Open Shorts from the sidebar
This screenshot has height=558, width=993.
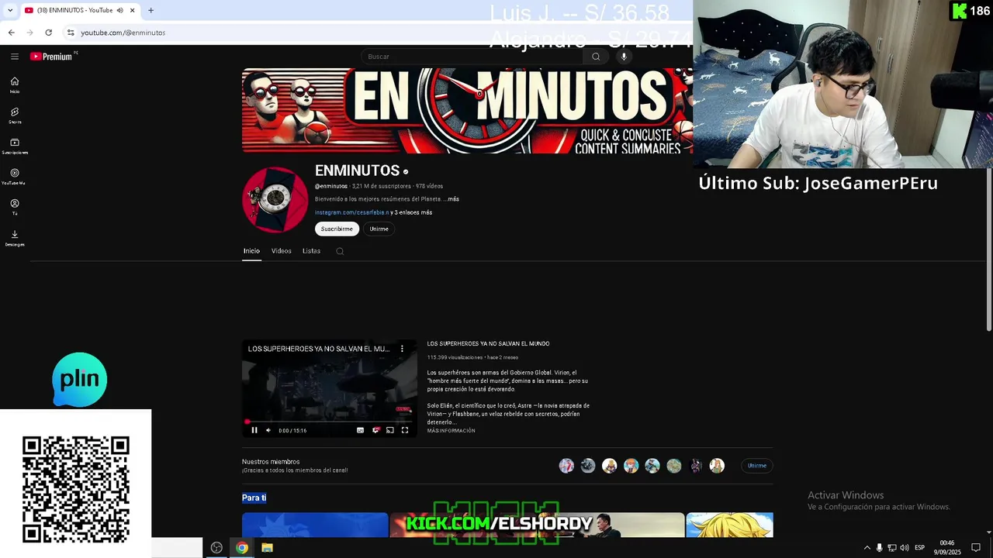(x=15, y=115)
